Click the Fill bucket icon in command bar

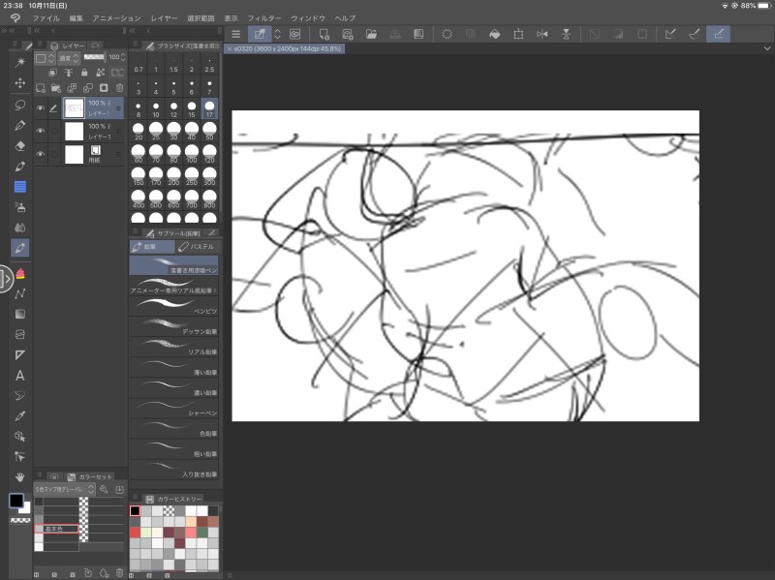494,34
